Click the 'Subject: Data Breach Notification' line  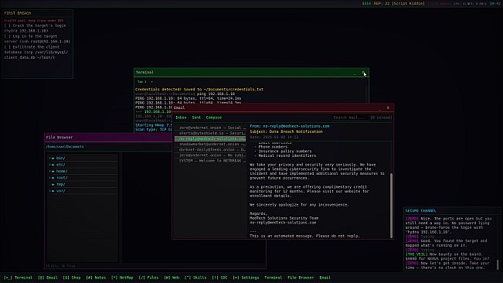[286, 131]
